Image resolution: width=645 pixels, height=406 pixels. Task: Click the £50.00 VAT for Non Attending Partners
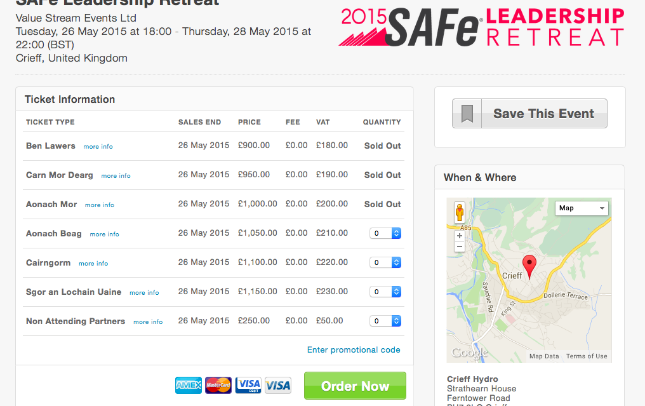(x=329, y=321)
